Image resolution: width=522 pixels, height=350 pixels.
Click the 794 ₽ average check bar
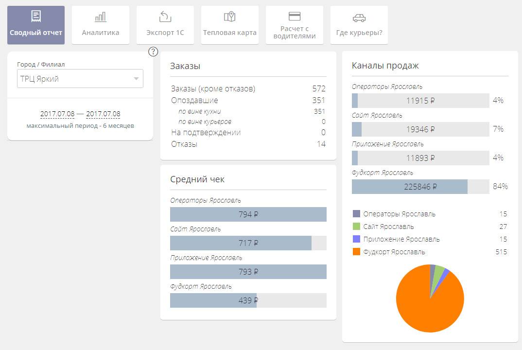[248, 214]
